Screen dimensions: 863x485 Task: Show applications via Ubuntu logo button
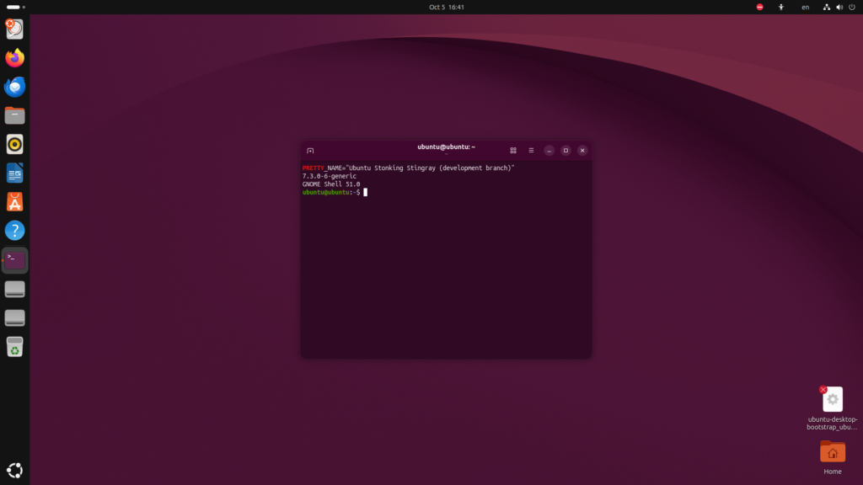pyautogui.click(x=15, y=470)
